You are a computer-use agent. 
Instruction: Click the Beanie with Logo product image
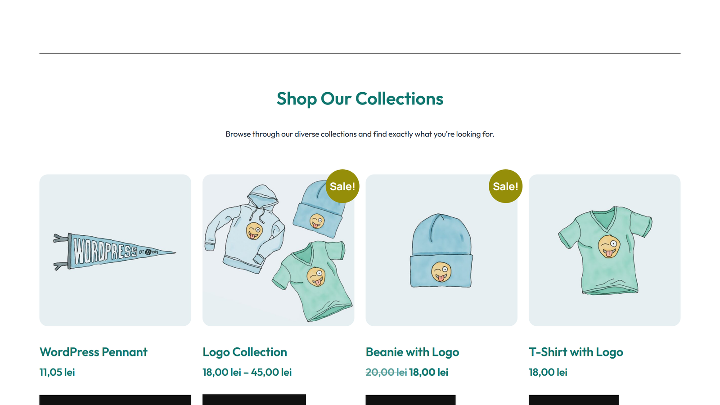tap(441, 250)
